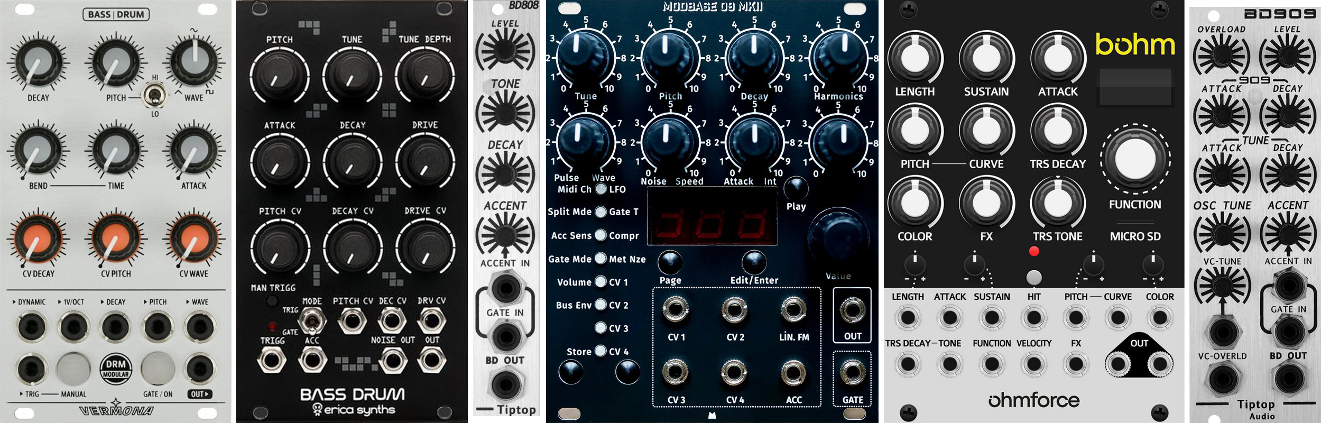Hit the MANUAL trigger button on Vermona
Viewport: 1321px width, 423px height.
point(73,369)
